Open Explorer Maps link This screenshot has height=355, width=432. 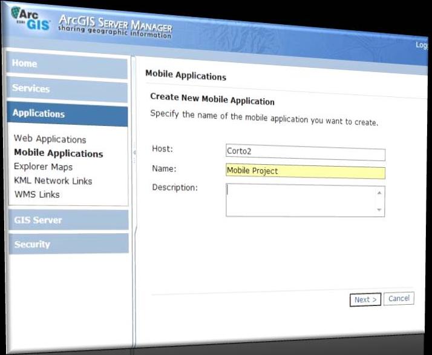tap(43, 167)
